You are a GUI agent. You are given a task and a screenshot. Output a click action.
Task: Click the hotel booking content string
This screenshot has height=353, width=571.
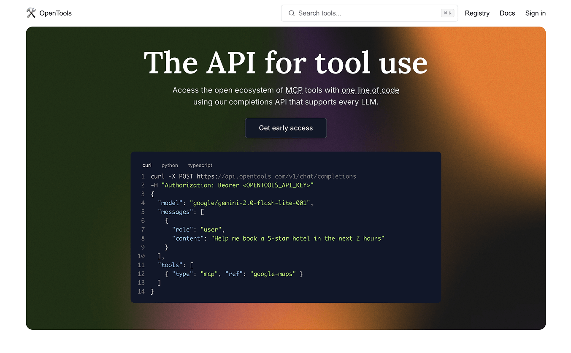click(298, 239)
